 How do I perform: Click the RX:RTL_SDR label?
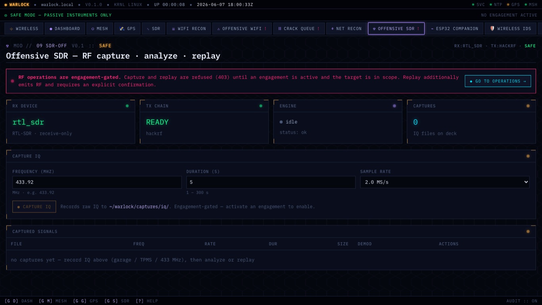(468, 46)
